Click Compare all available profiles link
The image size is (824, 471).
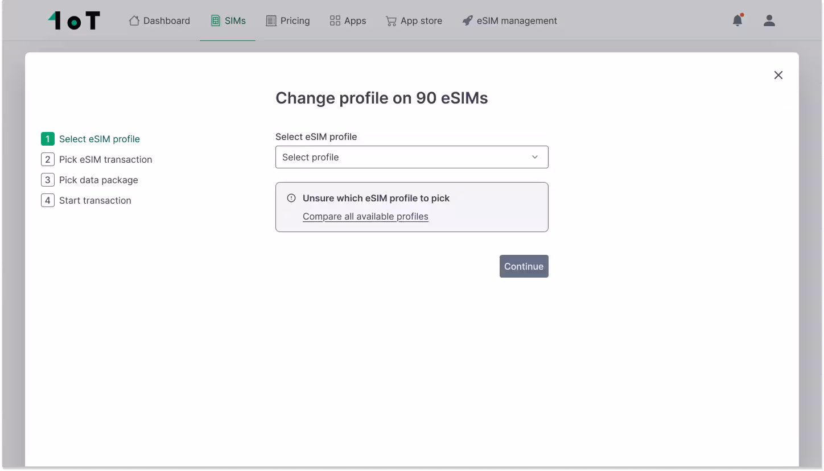point(365,216)
